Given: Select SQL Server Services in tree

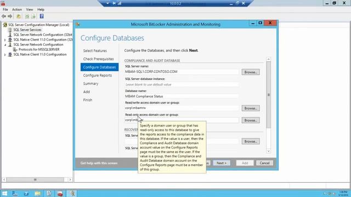Looking at the screenshot, I should pos(27,30).
